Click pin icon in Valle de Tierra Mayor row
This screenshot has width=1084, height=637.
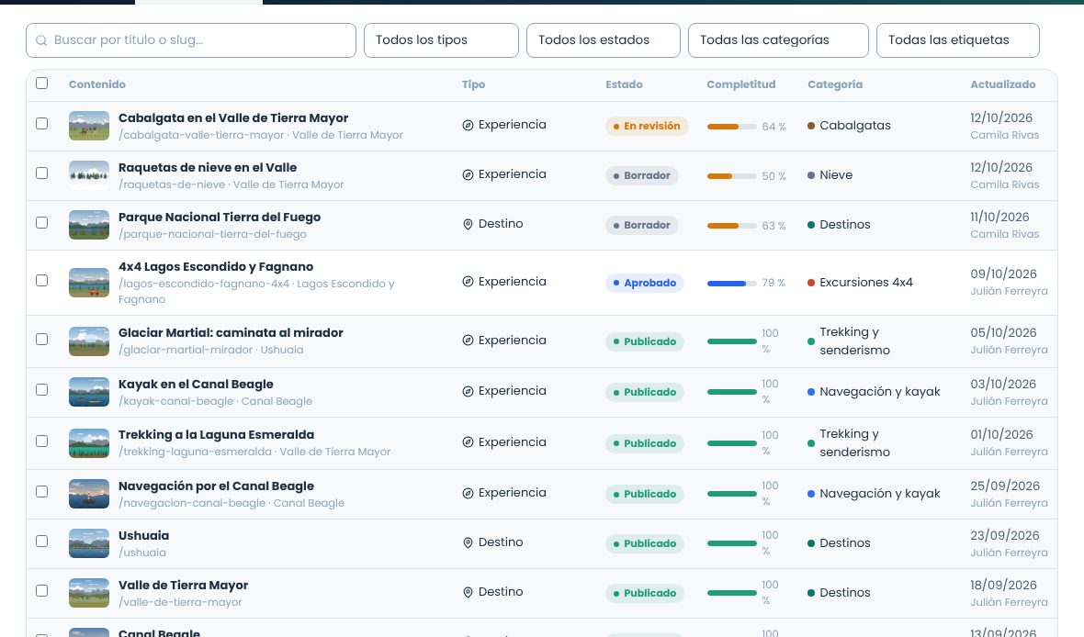tap(468, 593)
